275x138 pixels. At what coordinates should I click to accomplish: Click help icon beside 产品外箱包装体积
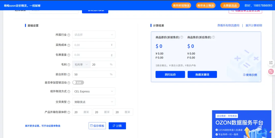(x=69, y=112)
